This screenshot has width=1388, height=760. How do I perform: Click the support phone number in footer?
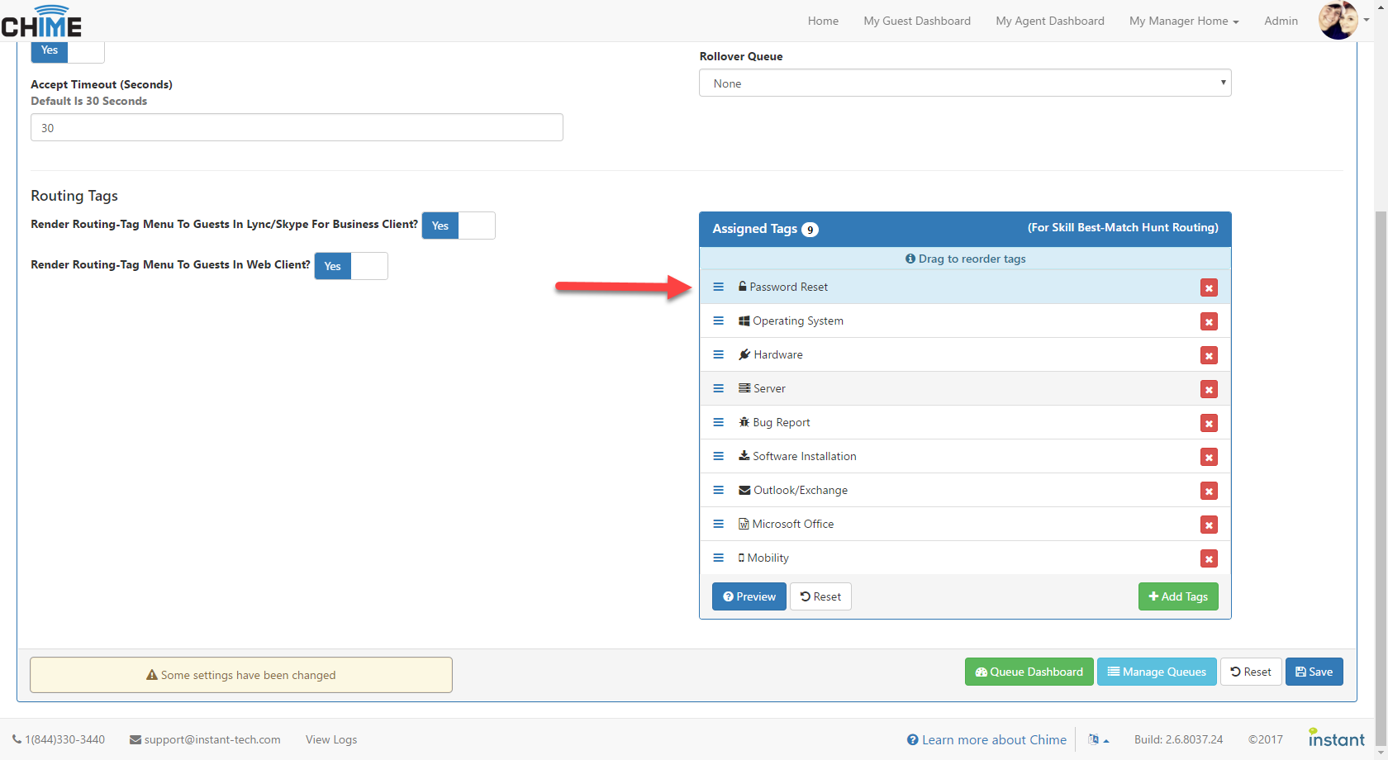click(x=59, y=739)
